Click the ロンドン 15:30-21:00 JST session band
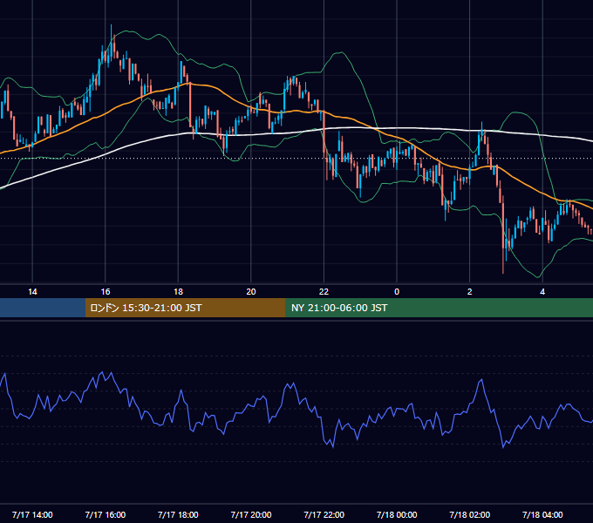Image resolution: width=593 pixels, height=523 pixels. [x=185, y=308]
